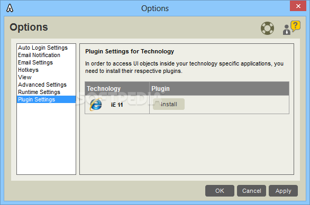Click the app logo in the title bar

click(x=10, y=8)
